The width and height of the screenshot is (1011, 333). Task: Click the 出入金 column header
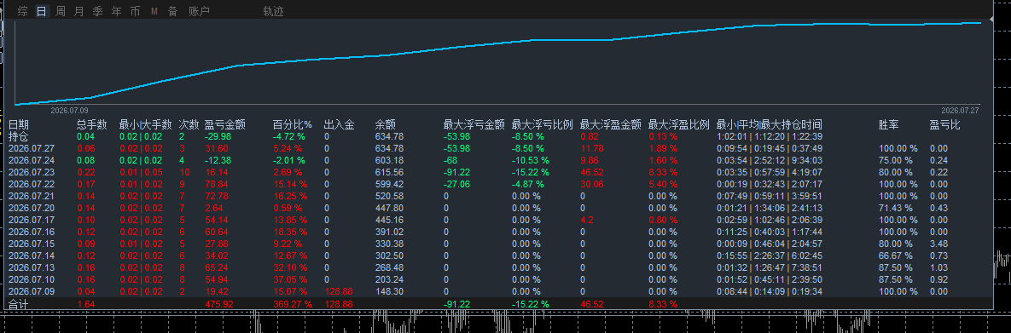[340, 124]
